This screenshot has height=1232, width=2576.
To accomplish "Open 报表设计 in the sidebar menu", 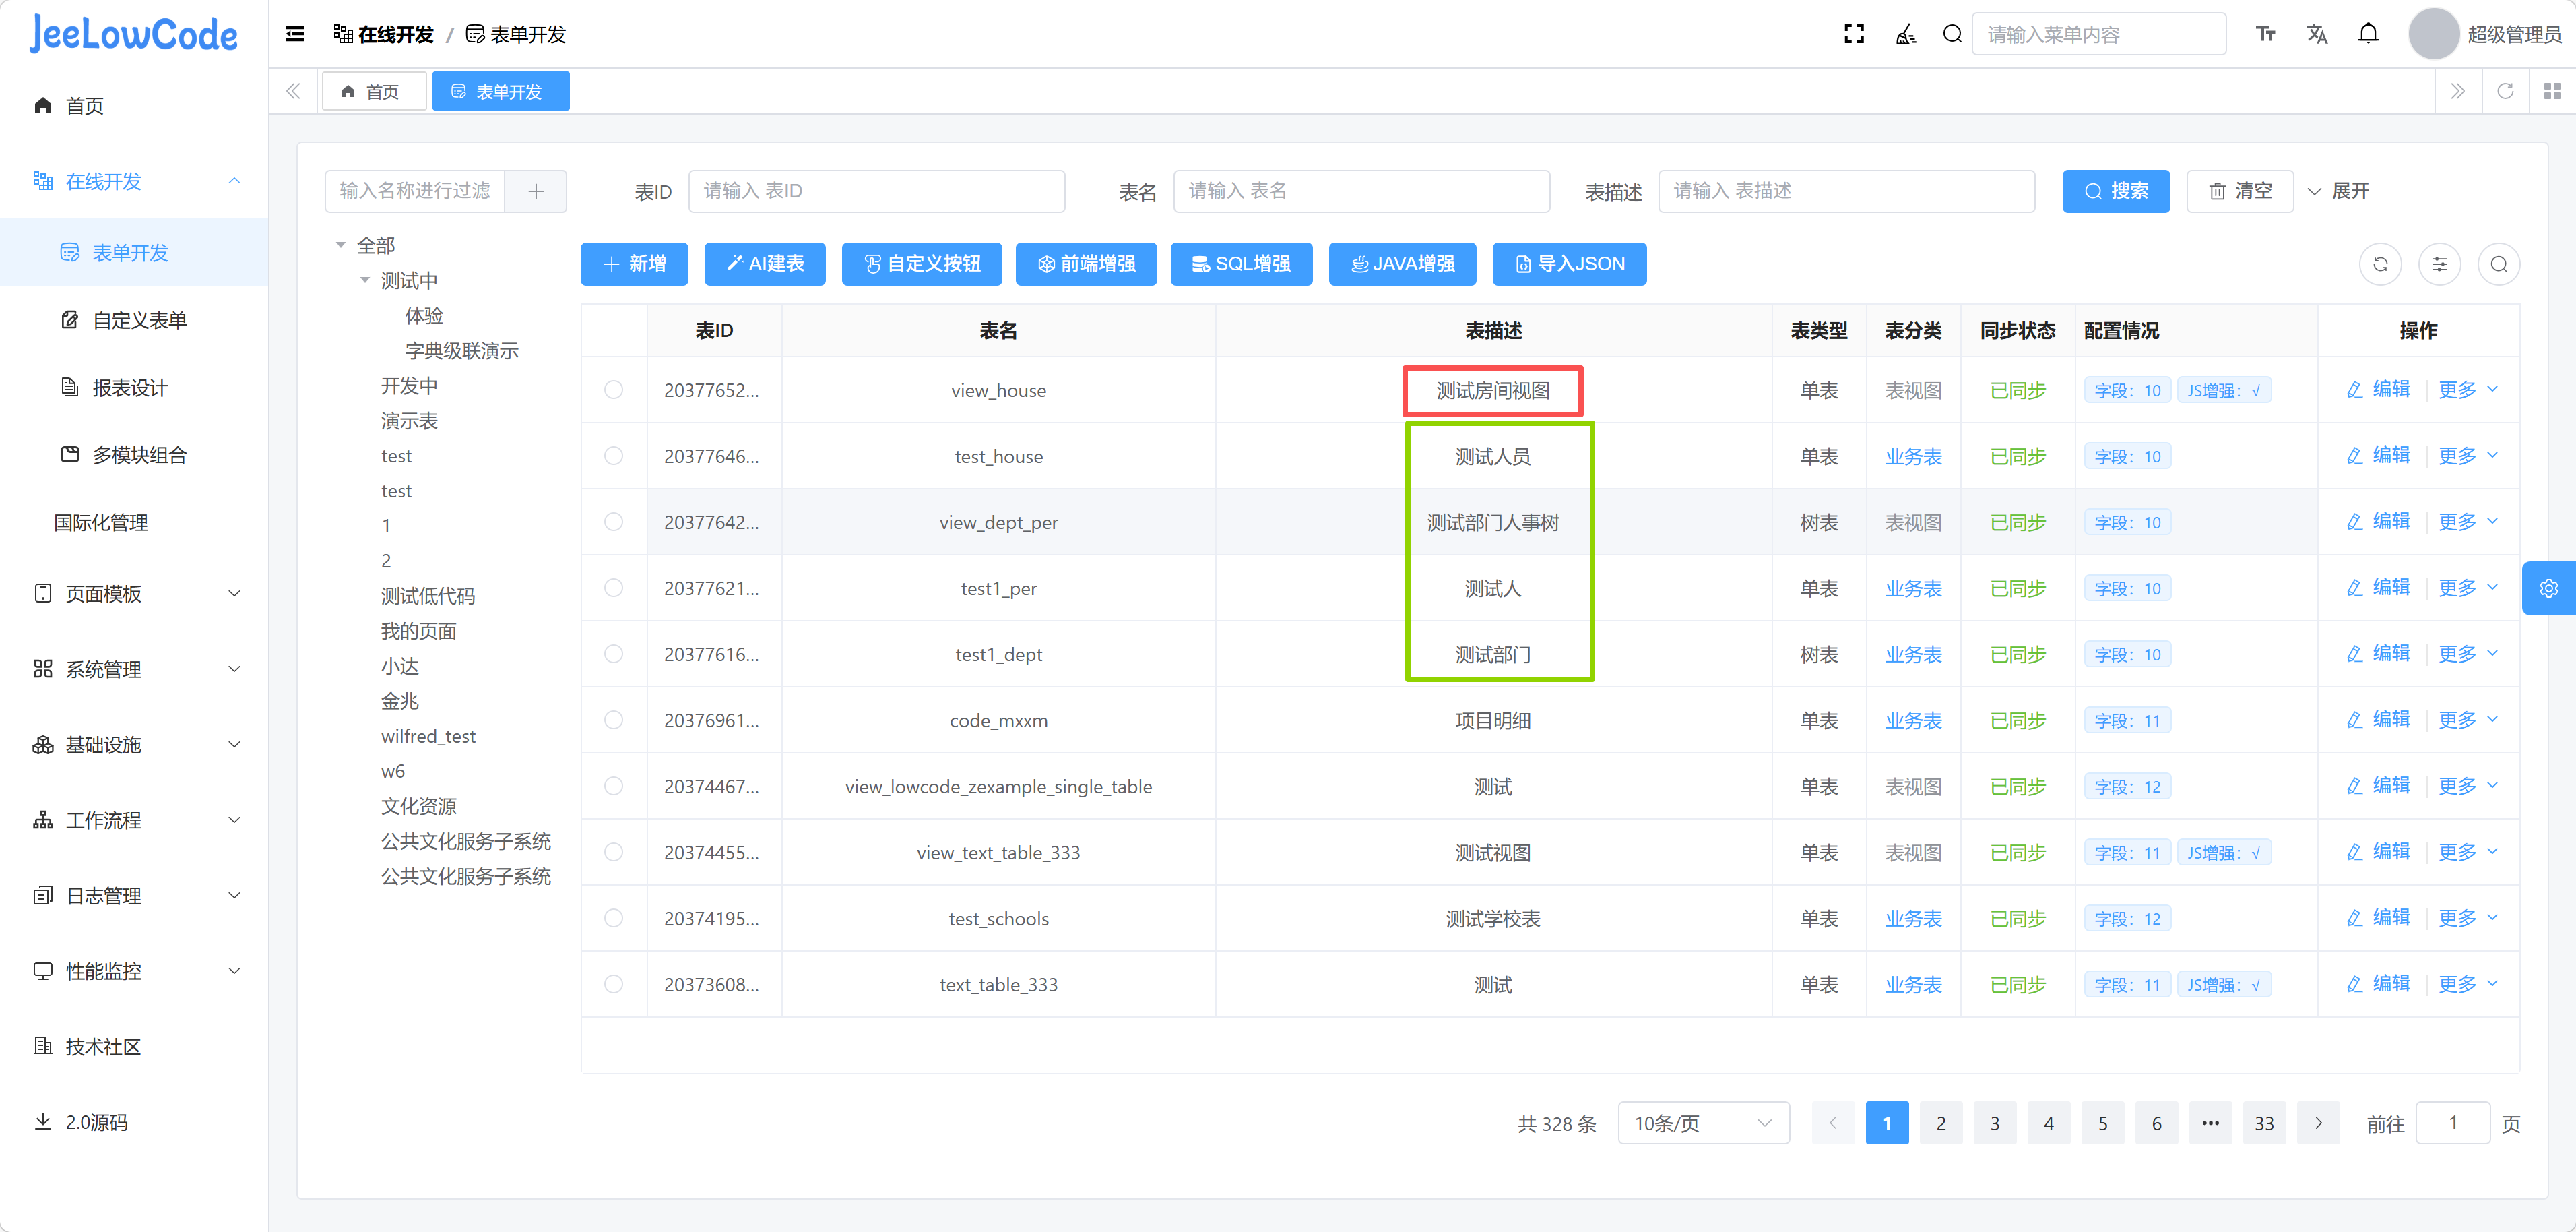I will (130, 388).
